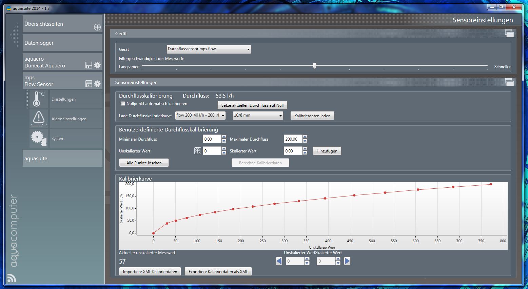Click the Filtergeschwindigkeit slider handle
This screenshot has width=528, height=289.
click(x=315, y=65)
